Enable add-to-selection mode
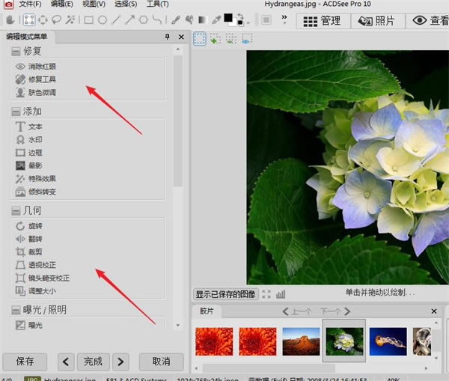The height and width of the screenshot is (381, 449). pos(216,39)
